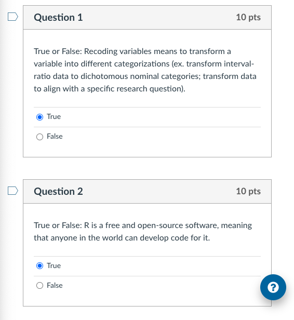
Task: Select the False radio button for Question 1
Action: point(39,137)
